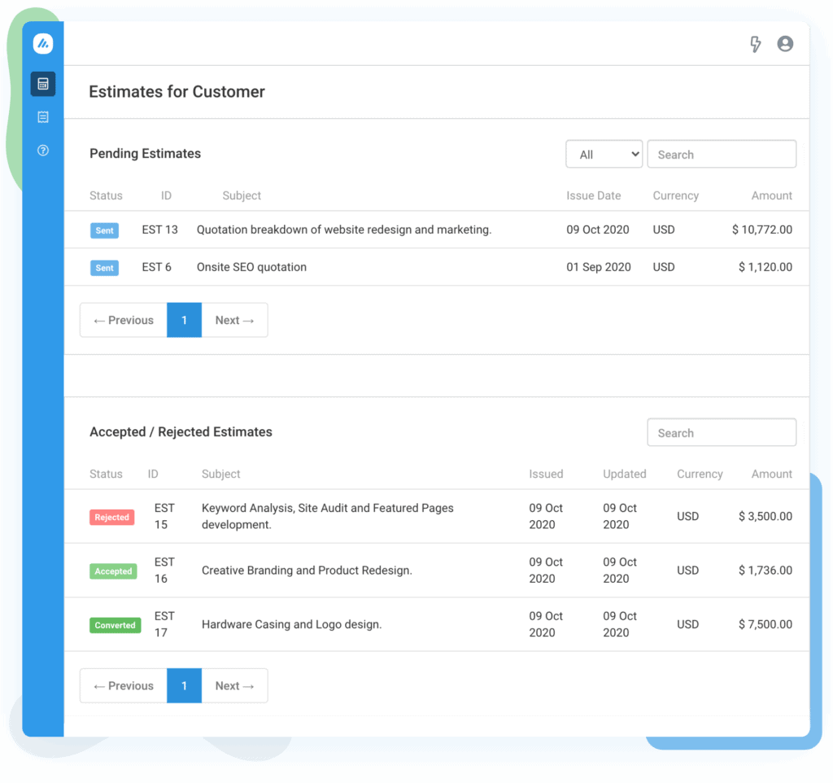Open the user profile account icon
Image resolution: width=833 pixels, height=783 pixels.
pyautogui.click(x=785, y=44)
